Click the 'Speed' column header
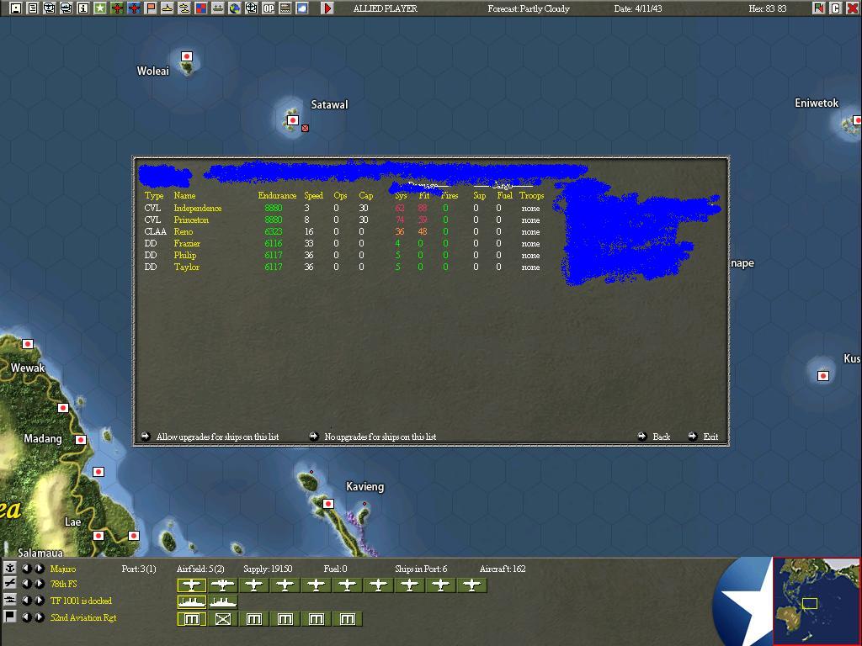 coord(313,195)
